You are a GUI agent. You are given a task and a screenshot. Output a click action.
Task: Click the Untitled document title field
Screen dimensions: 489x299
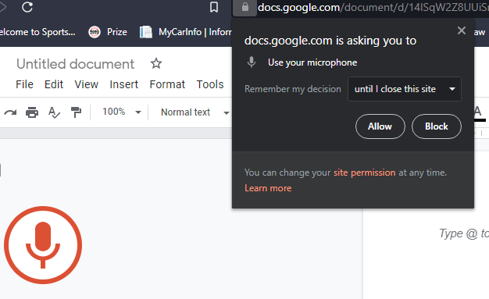pos(76,64)
